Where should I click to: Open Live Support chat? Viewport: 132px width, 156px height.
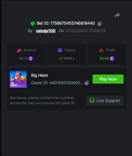pyautogui.click(x=105, y=100)
